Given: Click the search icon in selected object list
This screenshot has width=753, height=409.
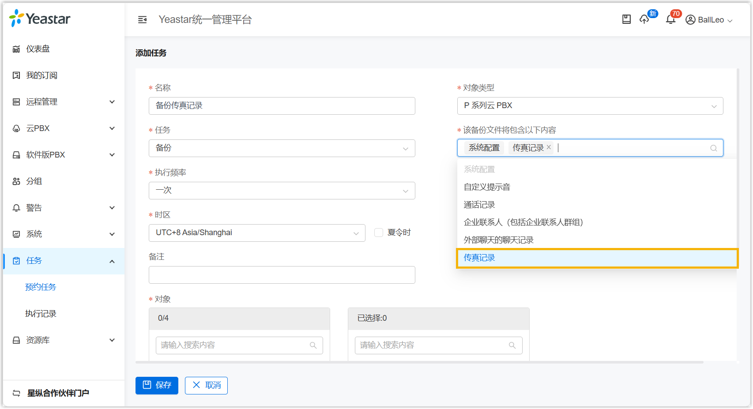Looking at the screenshot, I should click(512, 345).
